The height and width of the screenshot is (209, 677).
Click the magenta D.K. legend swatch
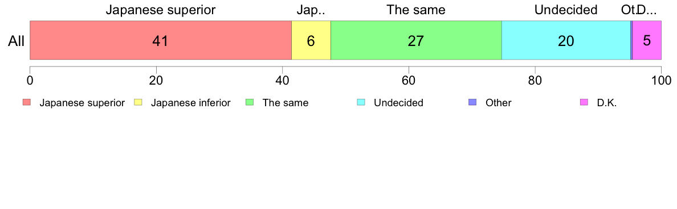585,103
